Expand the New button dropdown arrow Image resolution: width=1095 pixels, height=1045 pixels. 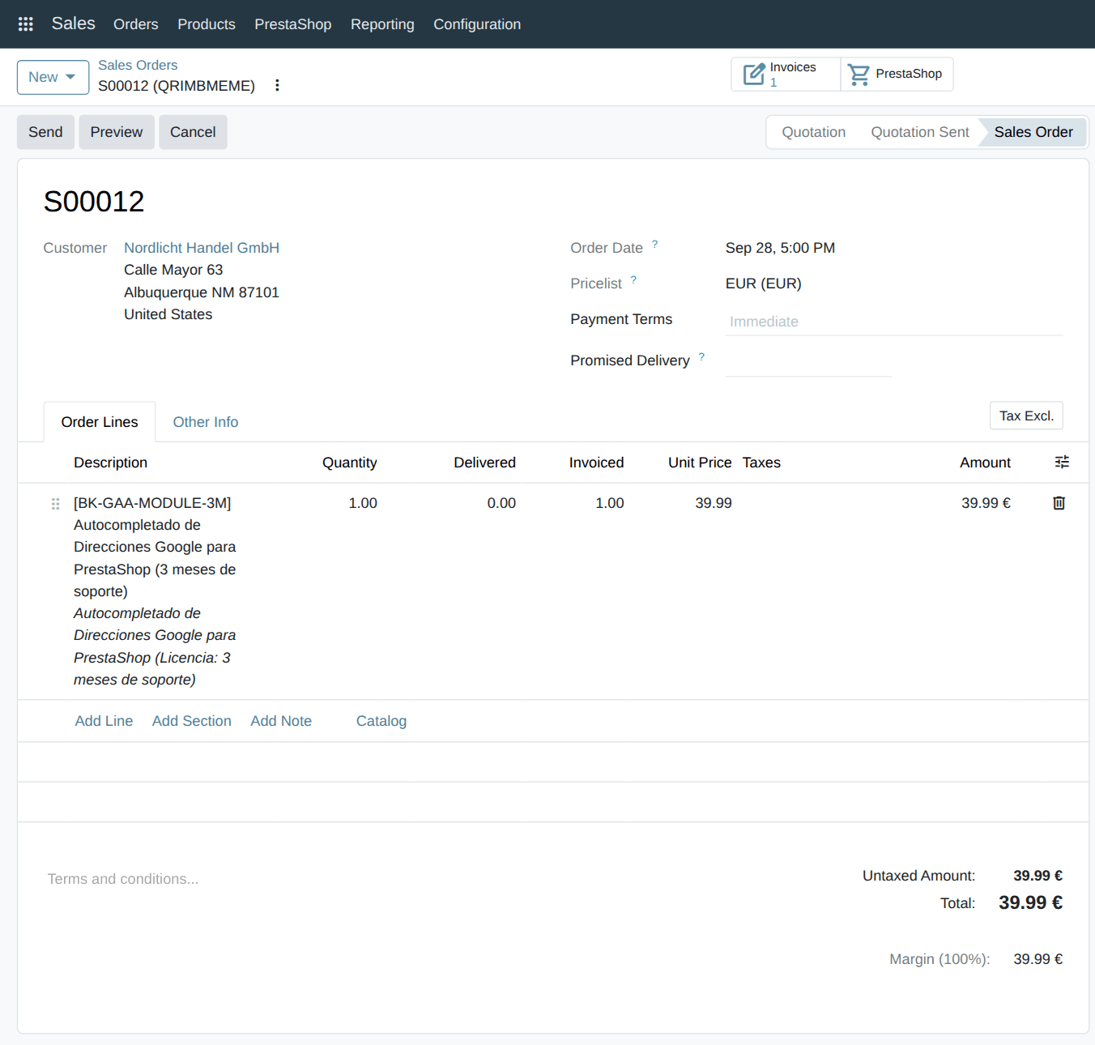click(70, 77)
